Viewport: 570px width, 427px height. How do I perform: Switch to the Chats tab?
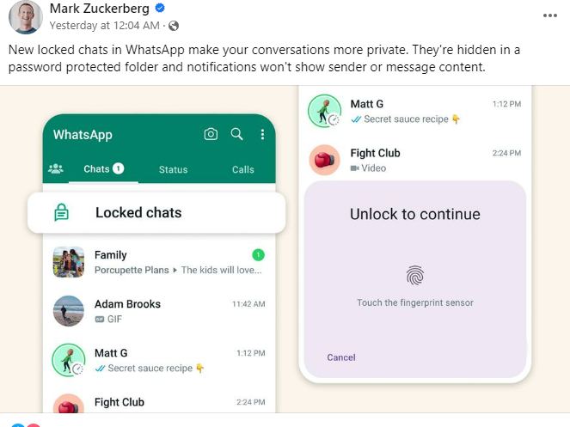(x=104, y=169)
